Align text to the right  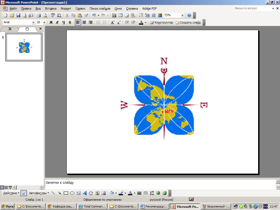click(x=91, y=22)
